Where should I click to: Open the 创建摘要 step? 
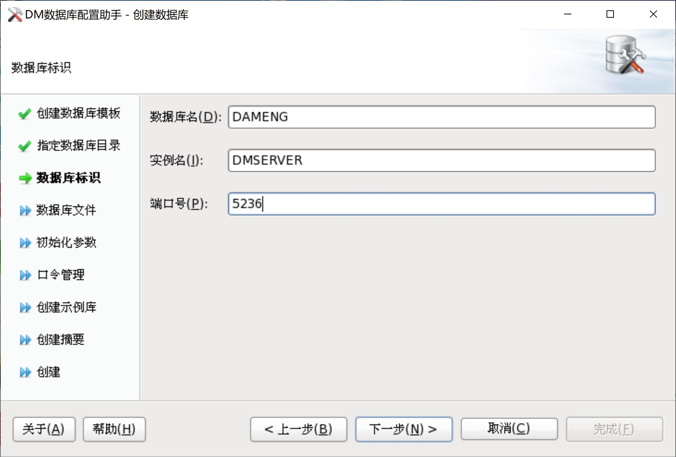(61, 339)
